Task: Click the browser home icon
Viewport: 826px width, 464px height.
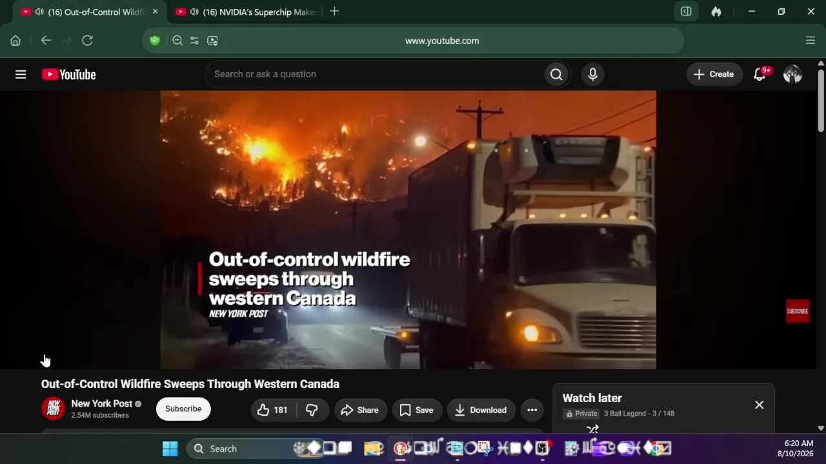Action: click(x=15, y=41)
